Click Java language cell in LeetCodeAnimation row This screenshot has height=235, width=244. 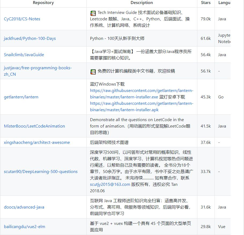tap(223, 126)
